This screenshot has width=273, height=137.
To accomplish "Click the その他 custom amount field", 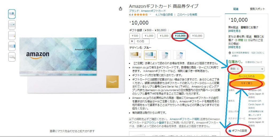I will click(142, 41).
